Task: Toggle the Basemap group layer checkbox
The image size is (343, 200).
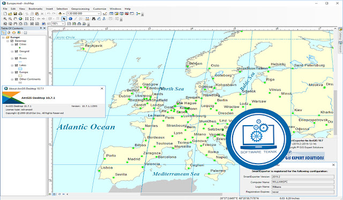Action: (12, 41)
